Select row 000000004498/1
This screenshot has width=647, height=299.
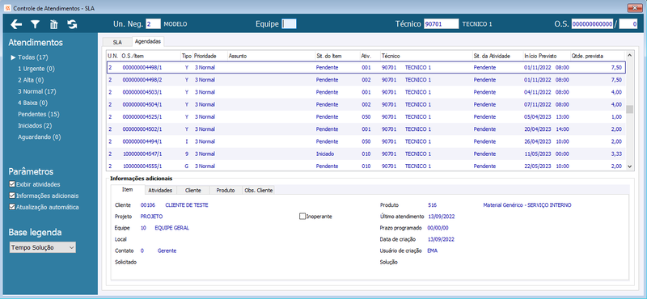[366, 67]
